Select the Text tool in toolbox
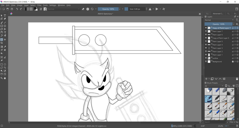Image resolution: width=239 pixels, height=128 pixels. 5,16
